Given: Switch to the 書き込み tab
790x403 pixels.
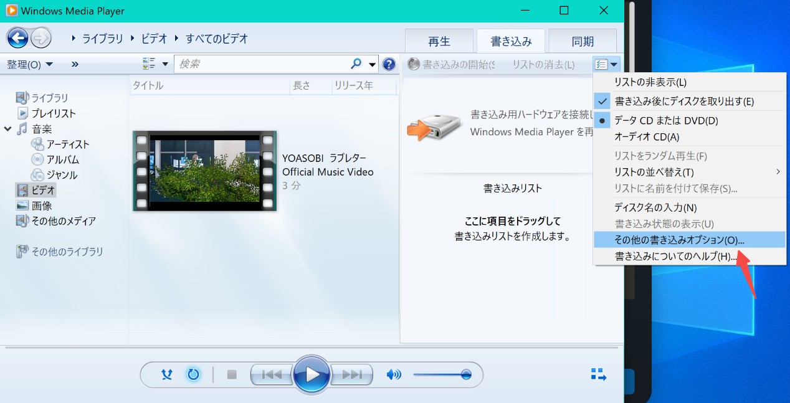Looking at the screenshot, I should click(x=511, y=41).
